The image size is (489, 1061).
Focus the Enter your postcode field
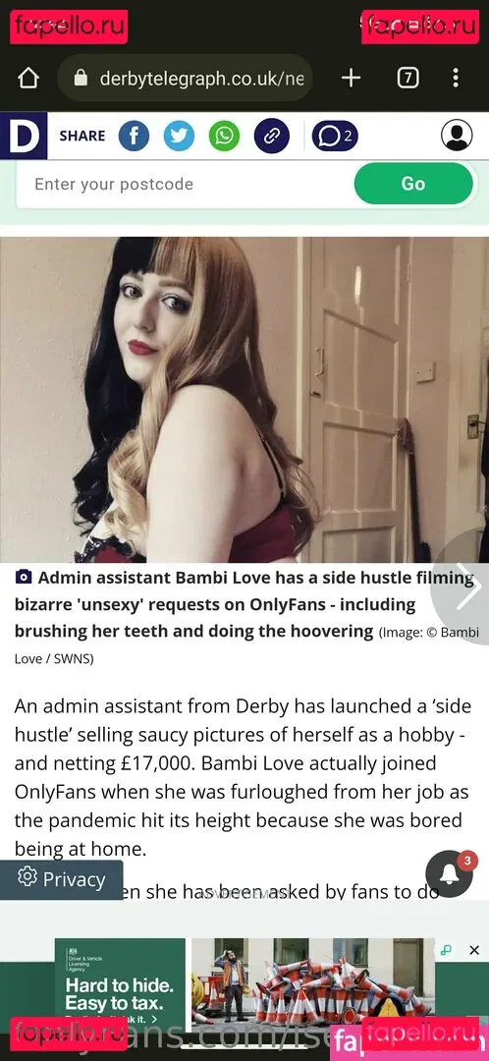coord(184,184)
